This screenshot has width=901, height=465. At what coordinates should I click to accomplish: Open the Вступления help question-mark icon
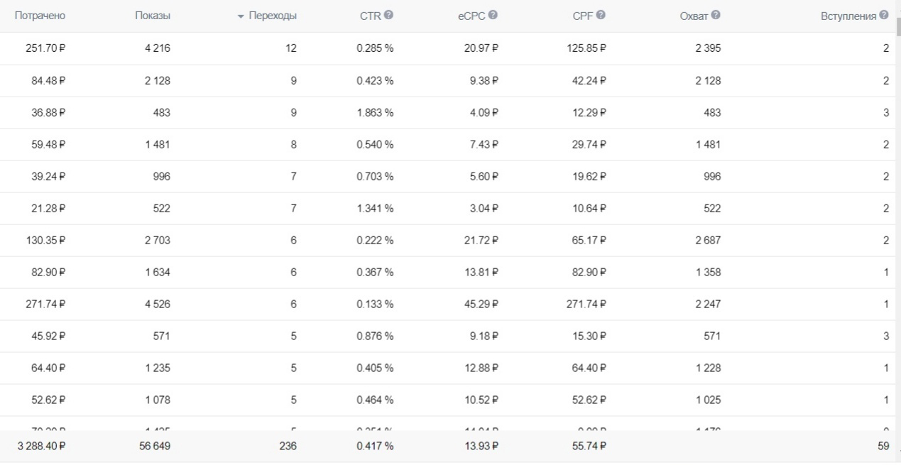(883, 15)
